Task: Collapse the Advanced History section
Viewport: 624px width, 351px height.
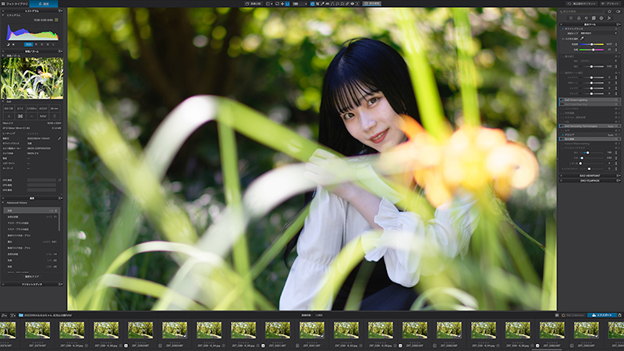Action: pos(3,203)
